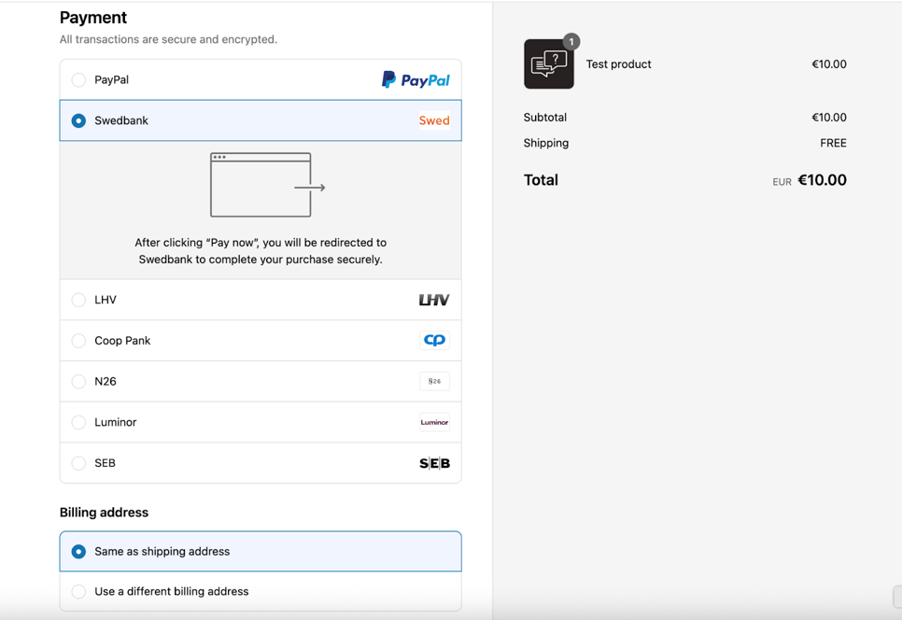Viewport: 902px width, 620px height.
Task: Click the N26 logo icon
Action: click(434, 381)
